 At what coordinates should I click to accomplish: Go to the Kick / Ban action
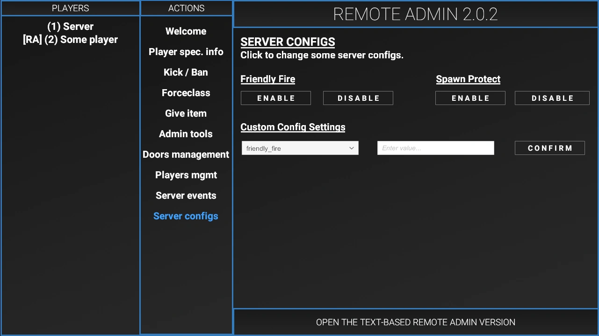pyautogui.click(x=186, y=72)
